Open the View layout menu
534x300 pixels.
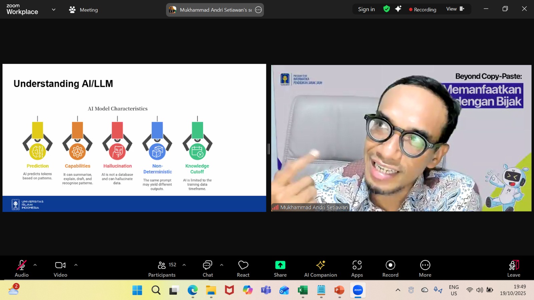pos(455,9)
